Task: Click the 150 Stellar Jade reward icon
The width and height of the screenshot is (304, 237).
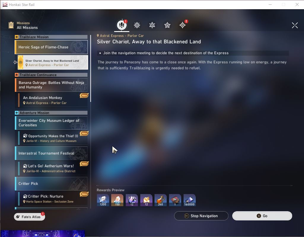Action: [117, 200]
